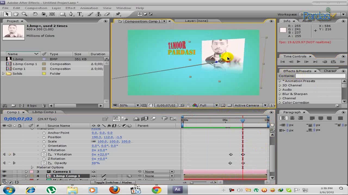Select the Clone Stamp tool

click(98, 14)
